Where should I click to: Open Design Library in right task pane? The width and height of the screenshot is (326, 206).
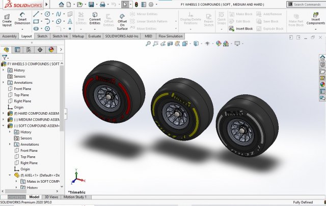click(x=322, y=64)
